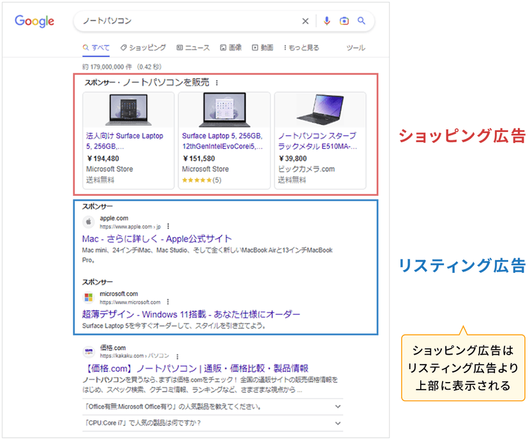Switch to the 画像 tab
Screen dimensions: 528x440
click(x=231, y=48)
